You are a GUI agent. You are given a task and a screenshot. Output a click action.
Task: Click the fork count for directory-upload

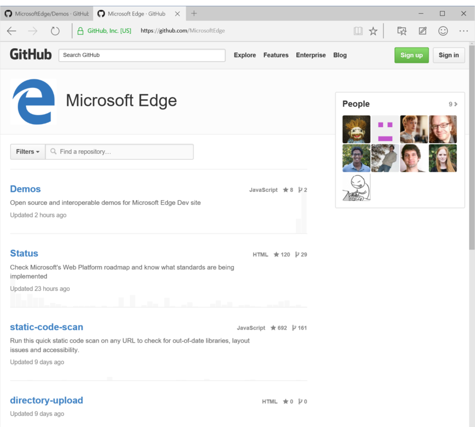303,401
